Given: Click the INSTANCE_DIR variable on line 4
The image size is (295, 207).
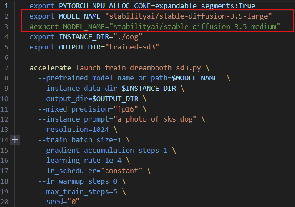Looking at the screenshot, I should [84, 37].
